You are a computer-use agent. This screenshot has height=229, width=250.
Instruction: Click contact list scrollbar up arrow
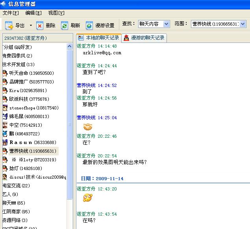69,46
